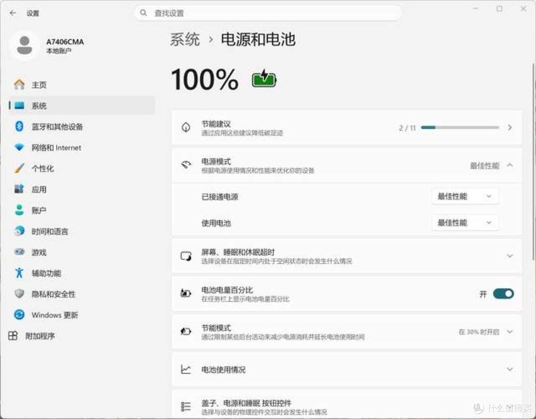Click the 查找设置 search field
536x419 pixels.
point(268,13)
